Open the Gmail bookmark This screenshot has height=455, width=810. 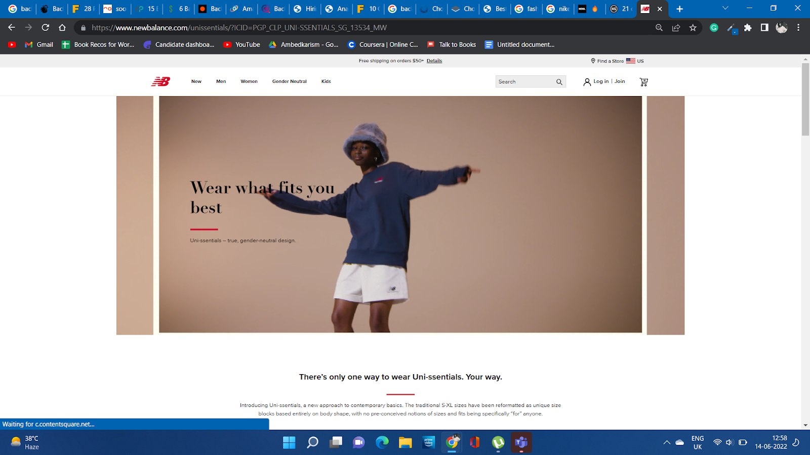point(39,44)
